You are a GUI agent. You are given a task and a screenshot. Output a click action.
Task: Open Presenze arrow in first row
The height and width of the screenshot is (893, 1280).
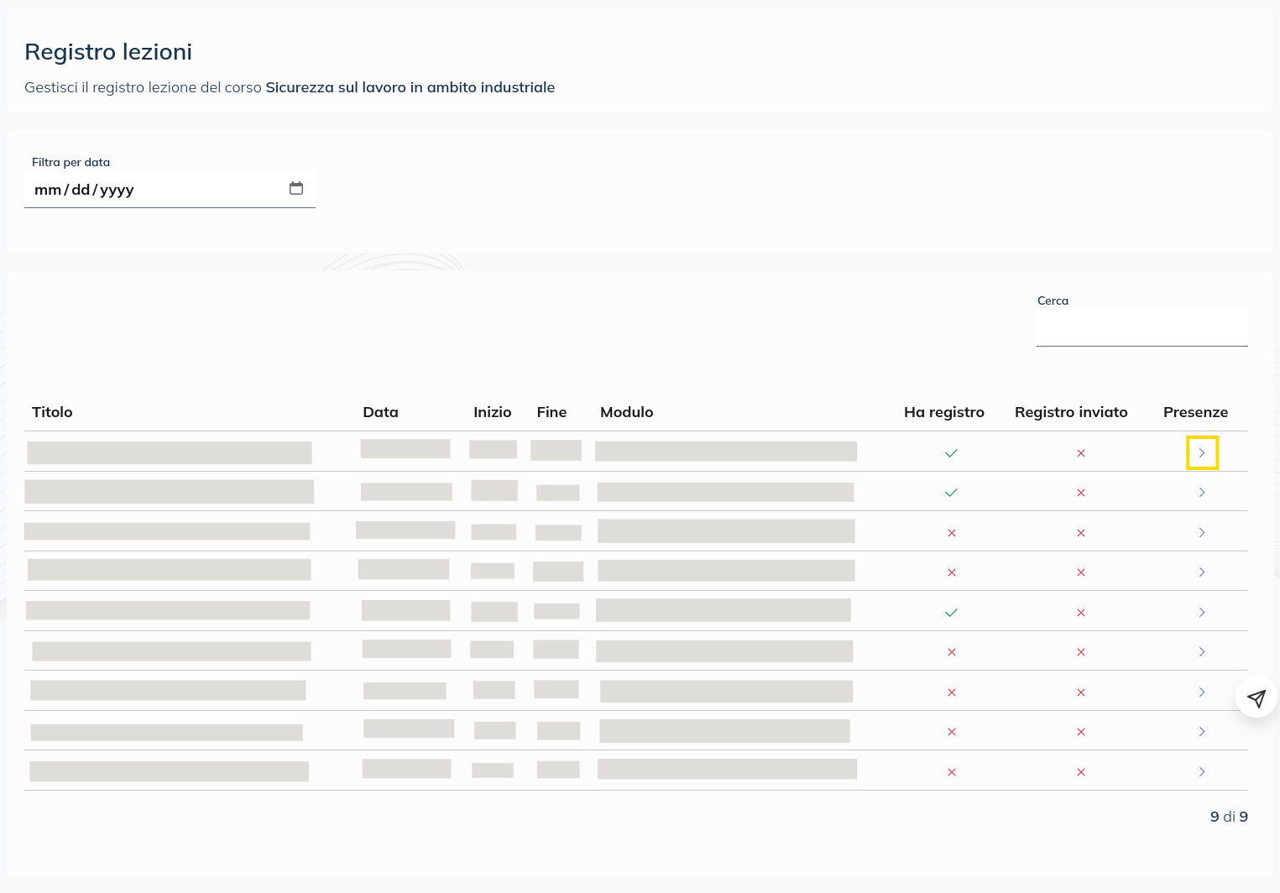pos(1202,453)
